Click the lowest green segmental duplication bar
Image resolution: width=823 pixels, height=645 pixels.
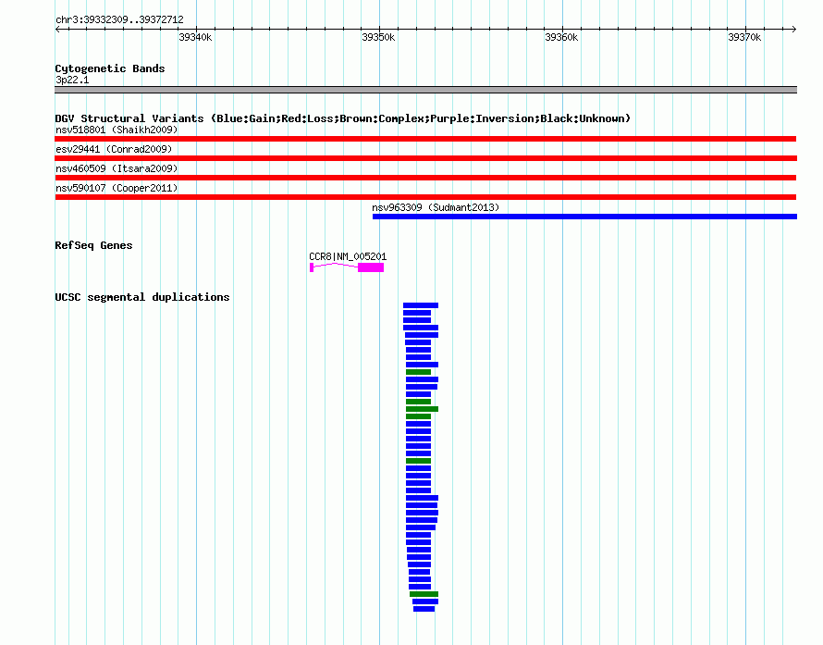tap(424, 594)
